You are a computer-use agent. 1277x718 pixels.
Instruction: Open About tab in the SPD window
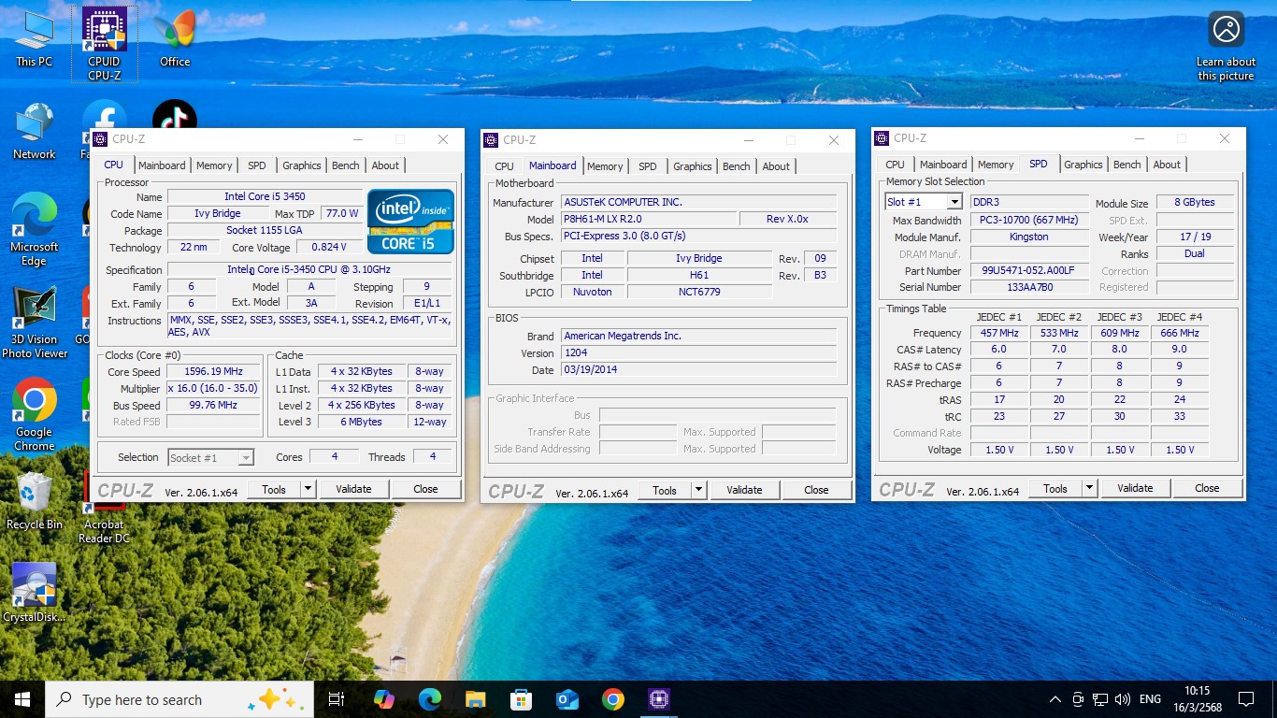[1167, 165]
